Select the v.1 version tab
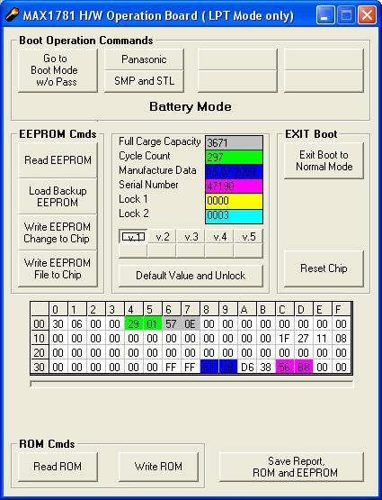The image size is (382, 500). pos(133,237)
